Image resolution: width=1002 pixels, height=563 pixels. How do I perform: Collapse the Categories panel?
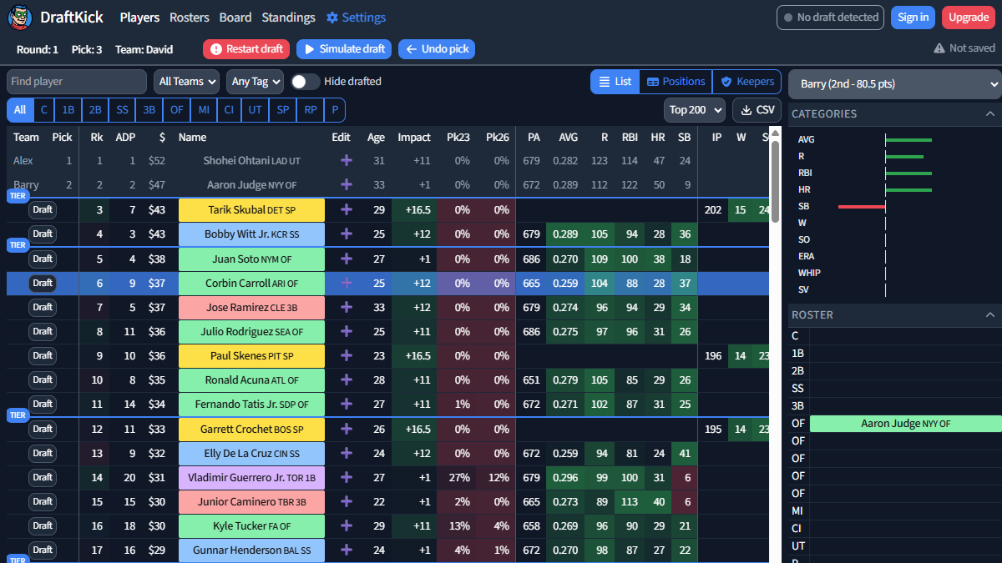pos(990,113)
